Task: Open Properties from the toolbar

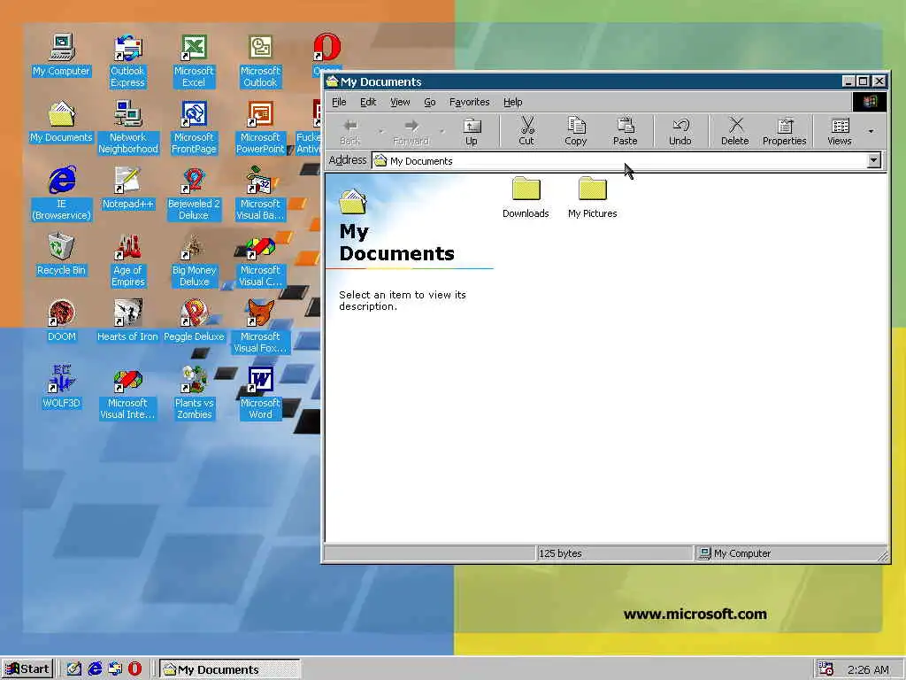Action: (x=784, y=131)
